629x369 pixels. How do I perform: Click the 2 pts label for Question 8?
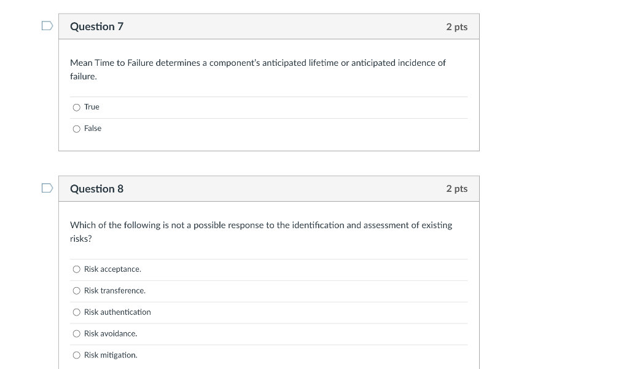pos(456,189)
